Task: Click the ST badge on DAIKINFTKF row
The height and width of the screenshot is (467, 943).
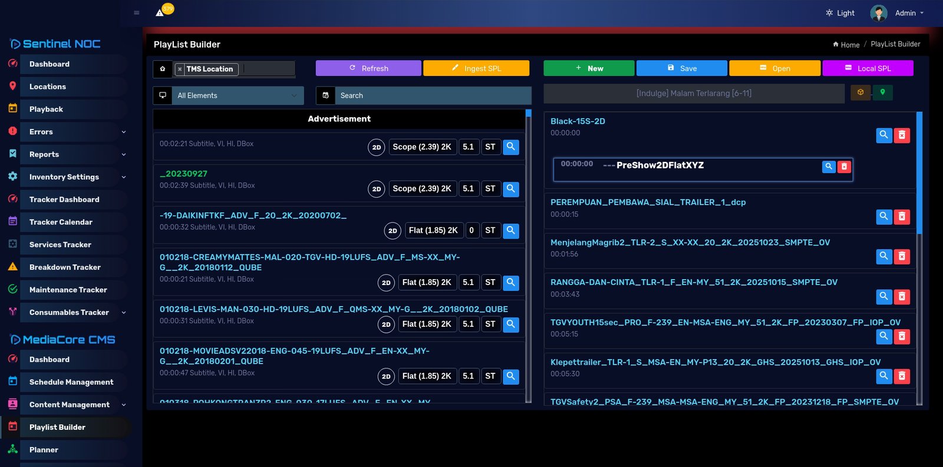Action: [x=490, y=230]
